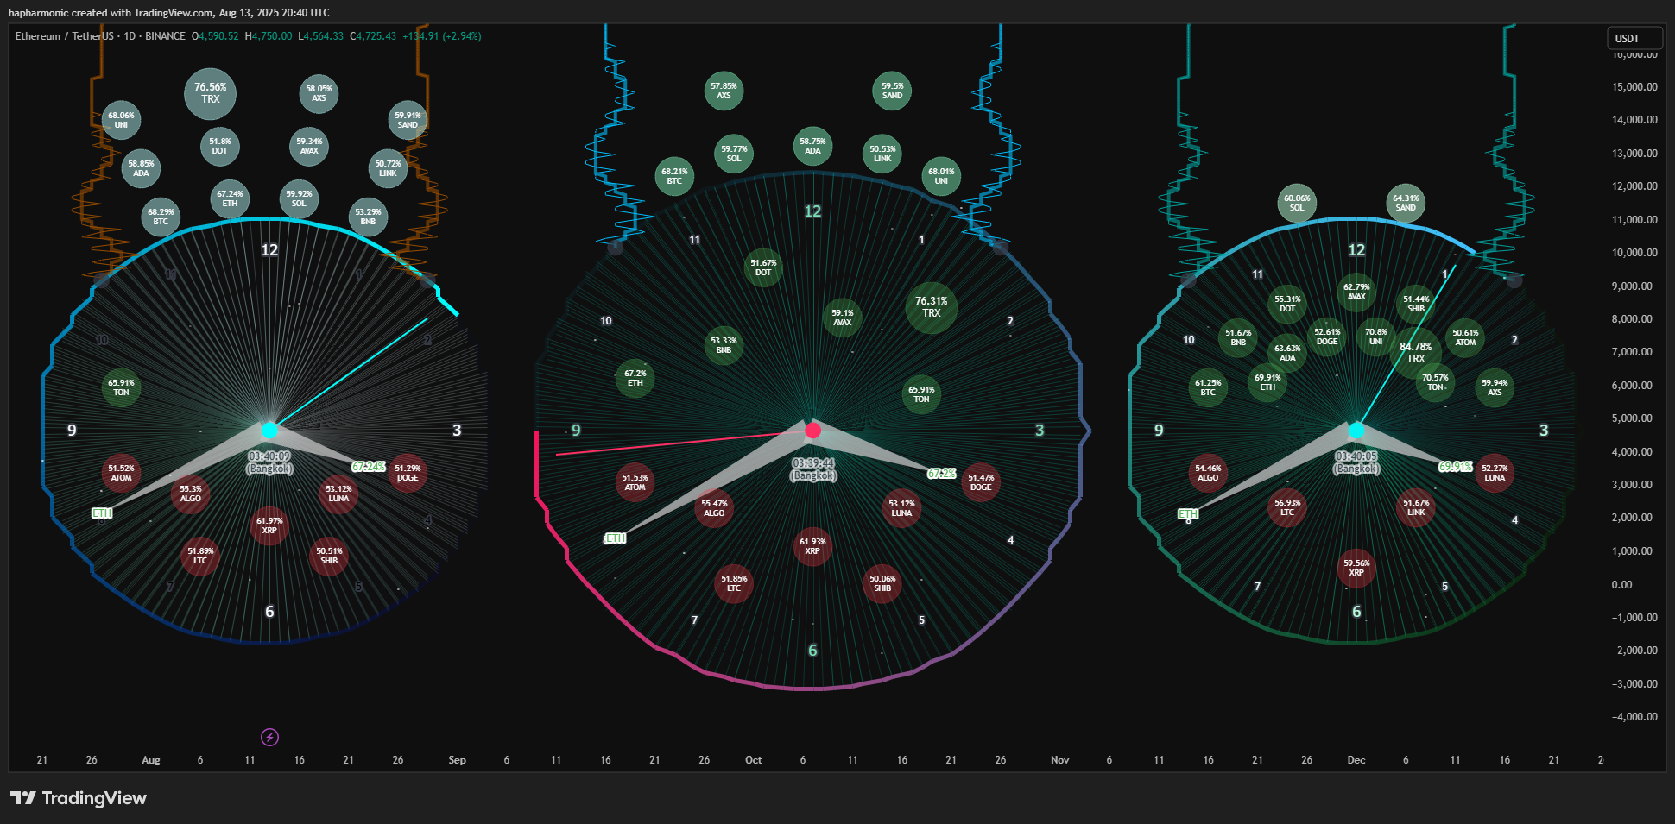Click the 68.21% BTC bubble
1675x824 pixels.
[x=674, y=176]
